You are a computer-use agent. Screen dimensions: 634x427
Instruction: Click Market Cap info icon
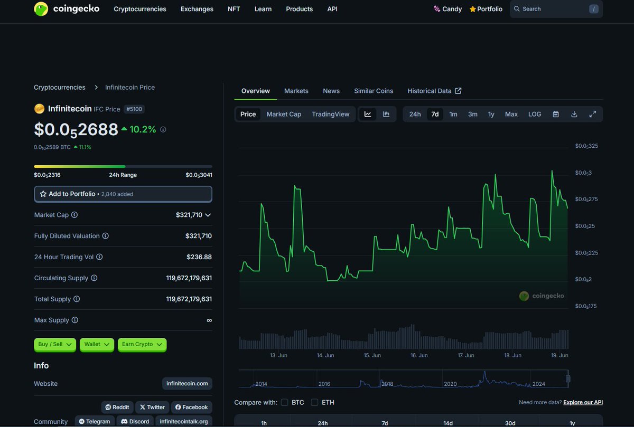pyautogui.click(x=74, y=215)
